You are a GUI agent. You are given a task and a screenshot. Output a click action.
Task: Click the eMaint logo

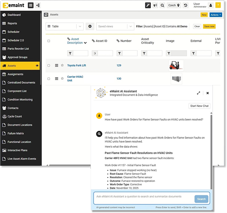coord(14,5)
